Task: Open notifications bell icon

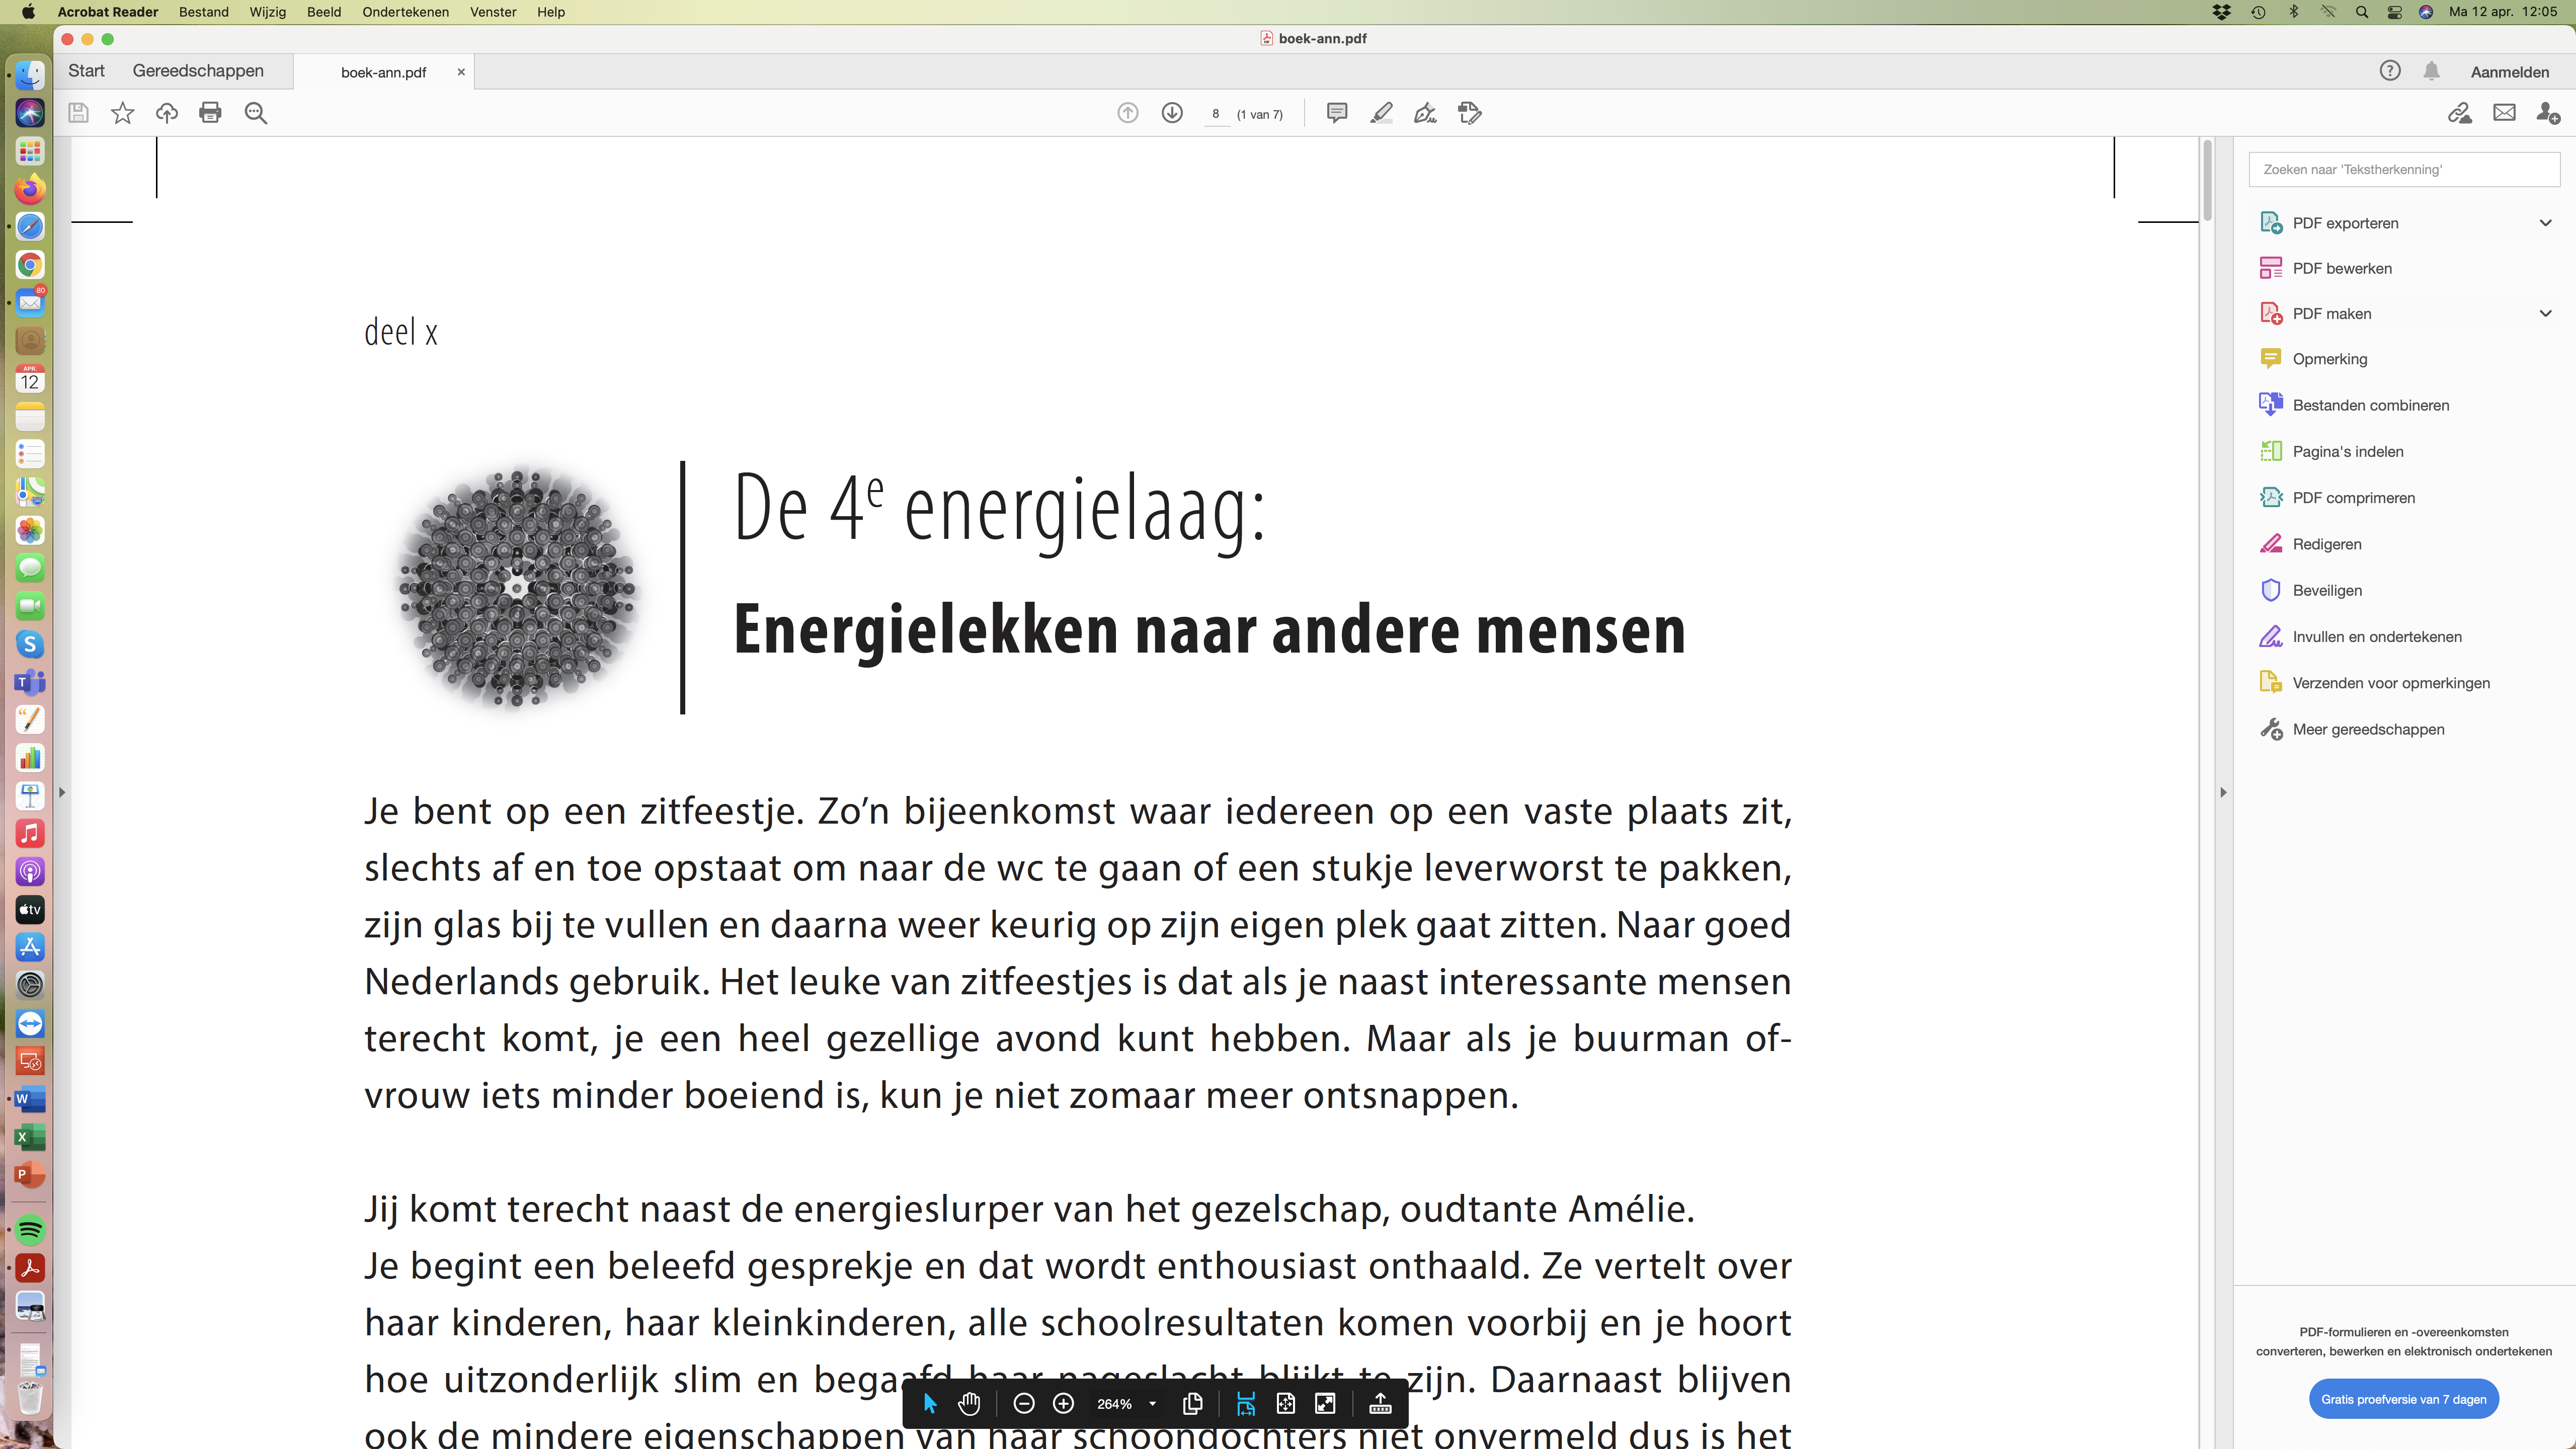Action: pyautogui.click(x=2431, y=71)
